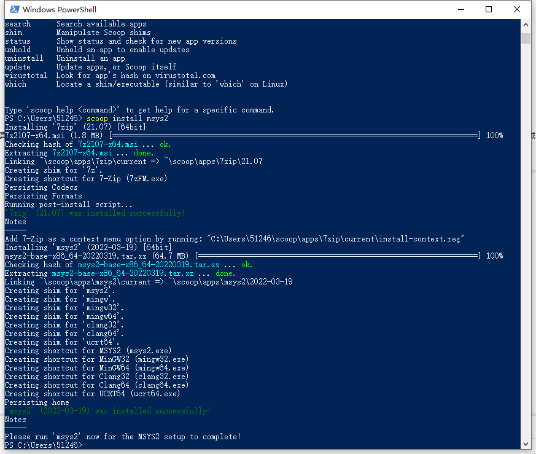This screenshot has width=536, height=454.
Task: Click the 'Type scoop help <command>' hint line
Action: (x=139, y=110)
